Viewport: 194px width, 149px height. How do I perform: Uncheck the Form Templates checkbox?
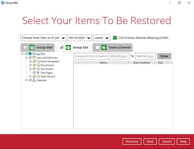tap(34, 61)
